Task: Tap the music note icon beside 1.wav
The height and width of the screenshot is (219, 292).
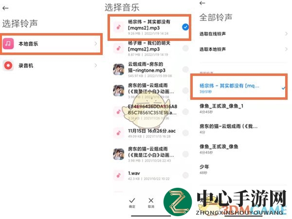Action: click(119, 175)
